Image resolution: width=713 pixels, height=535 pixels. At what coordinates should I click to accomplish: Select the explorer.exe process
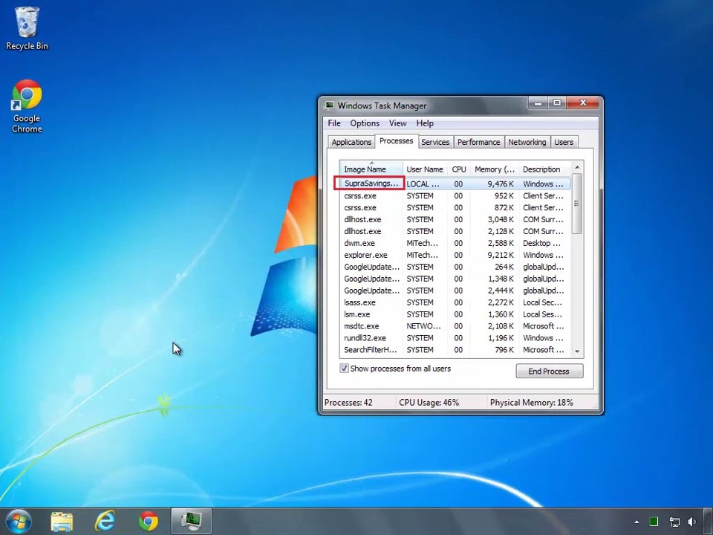455,255
